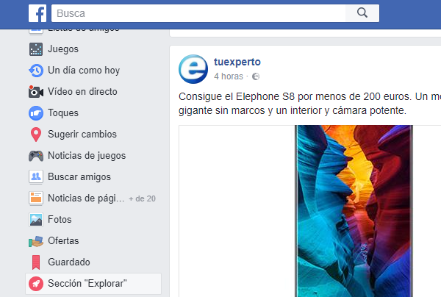The height and width of the screenshot is (297, 441).
Task: Click the Facebook logo icon
Action: pyautogui.click(x=37, y=13)
